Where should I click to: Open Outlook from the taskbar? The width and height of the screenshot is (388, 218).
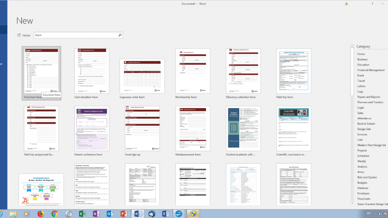pyautogui.click(x=110, y=214)
